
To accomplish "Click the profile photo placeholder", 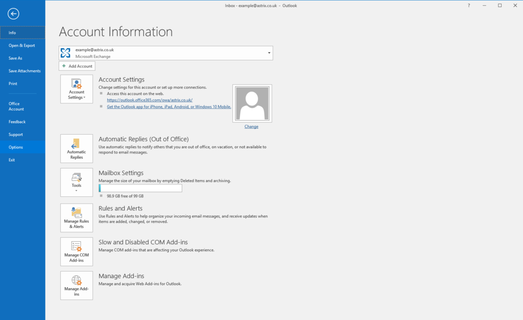I will (x=252, y=103).
